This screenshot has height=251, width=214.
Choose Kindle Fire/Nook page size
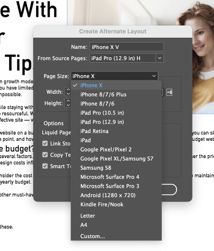(102, 204)
